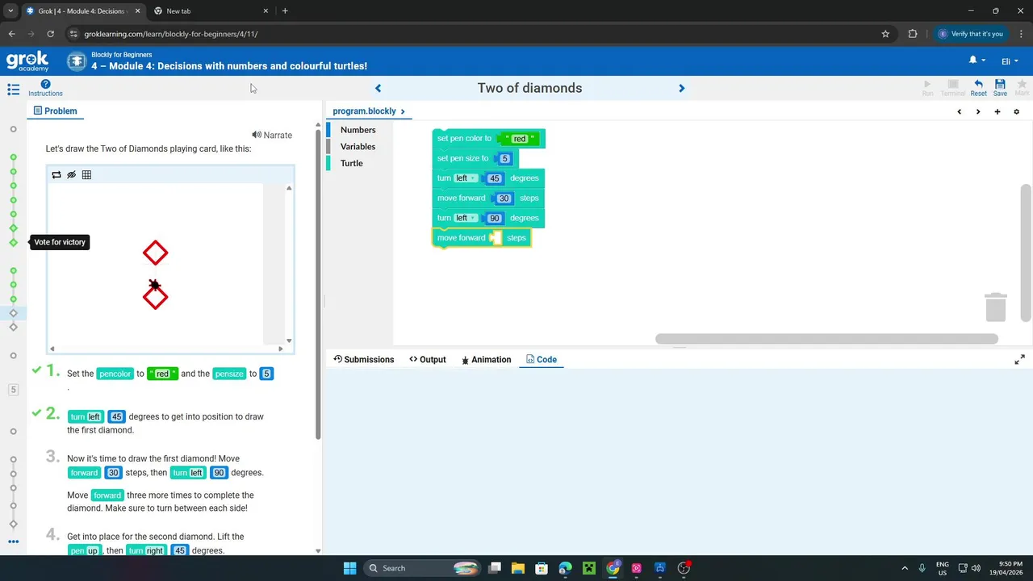Click the Narrate speaker button

pos(272,135)
